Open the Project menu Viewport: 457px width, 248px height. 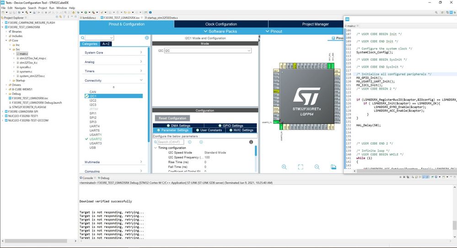pos(43,8)
